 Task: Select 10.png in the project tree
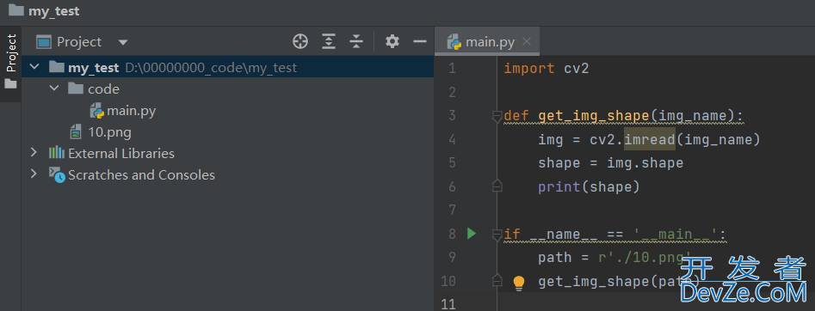tap(109, 132)
